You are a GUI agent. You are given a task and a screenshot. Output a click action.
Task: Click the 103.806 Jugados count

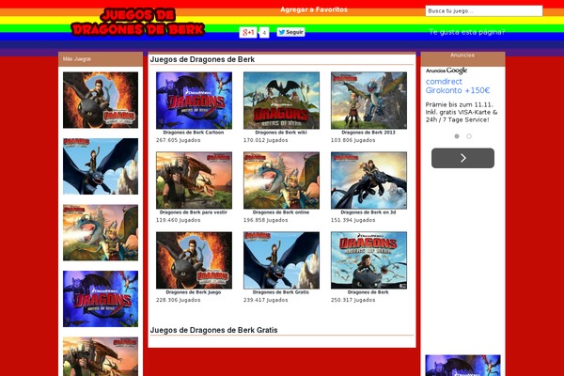352,140
